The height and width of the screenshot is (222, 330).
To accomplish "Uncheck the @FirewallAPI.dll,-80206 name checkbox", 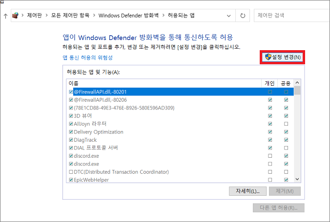I will [x=71, y=100].
